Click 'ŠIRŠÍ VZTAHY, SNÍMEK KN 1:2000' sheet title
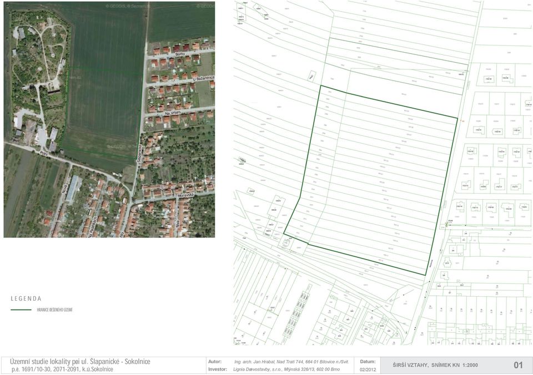The image size is (533, 375). (435, 365)
